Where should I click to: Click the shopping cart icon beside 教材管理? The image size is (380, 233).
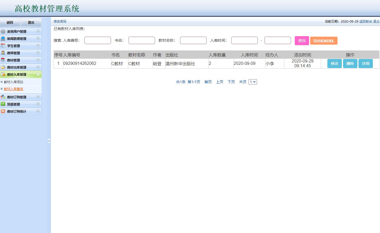[x=3, y=60]
